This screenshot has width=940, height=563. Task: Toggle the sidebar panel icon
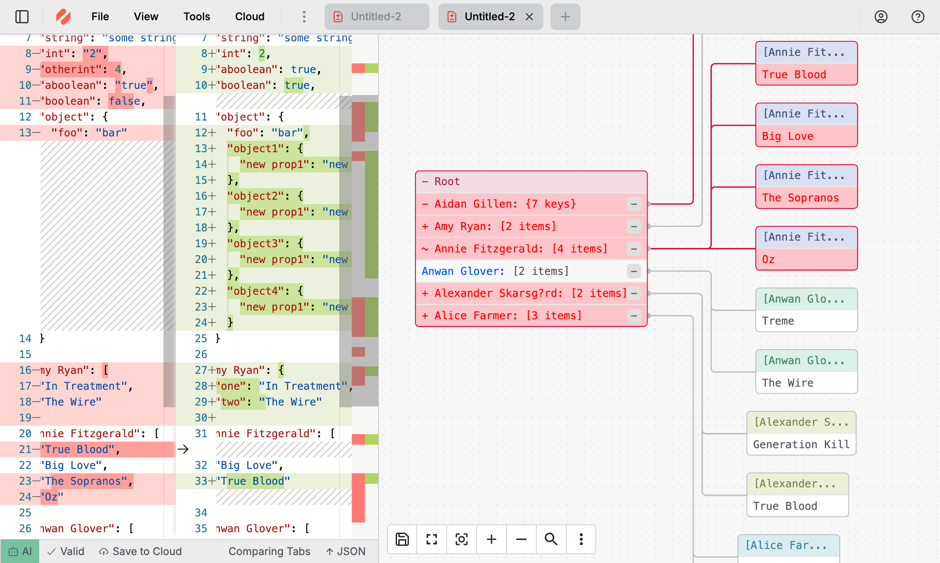click(22, 17)
